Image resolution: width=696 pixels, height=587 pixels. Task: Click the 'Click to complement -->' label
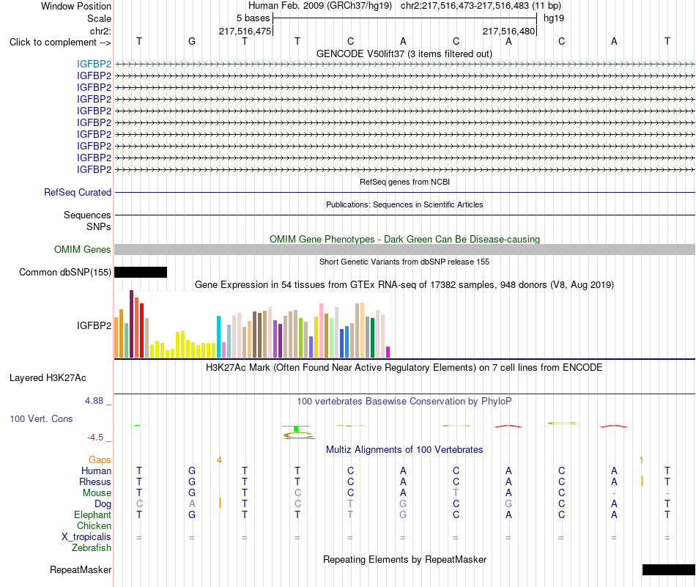(60, 43)
